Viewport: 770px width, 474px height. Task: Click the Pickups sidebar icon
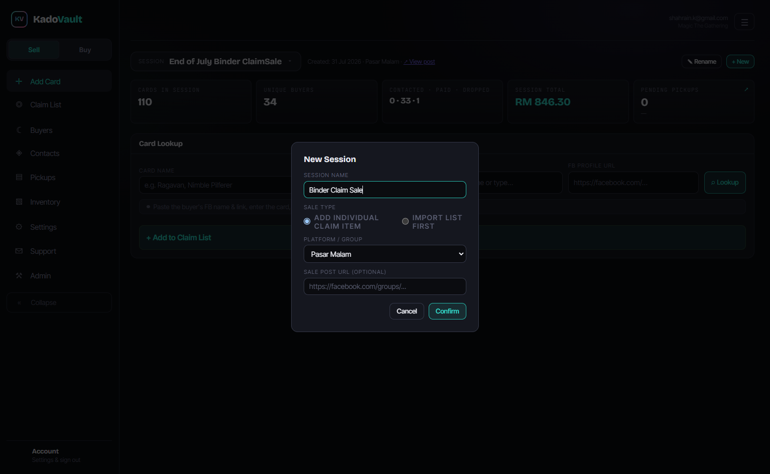(x=19, y=177)
